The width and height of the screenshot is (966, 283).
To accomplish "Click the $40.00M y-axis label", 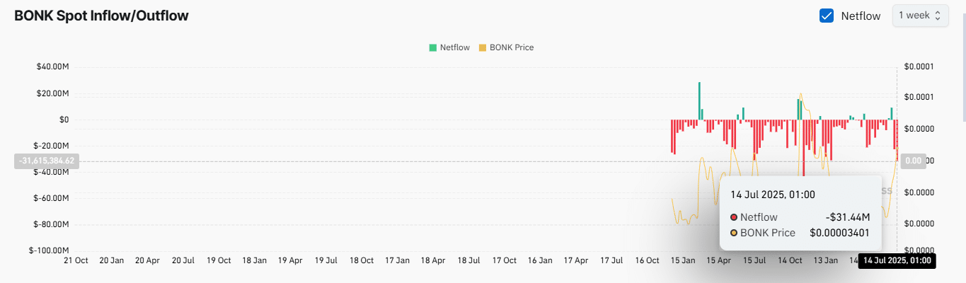I will pos(53,67).
